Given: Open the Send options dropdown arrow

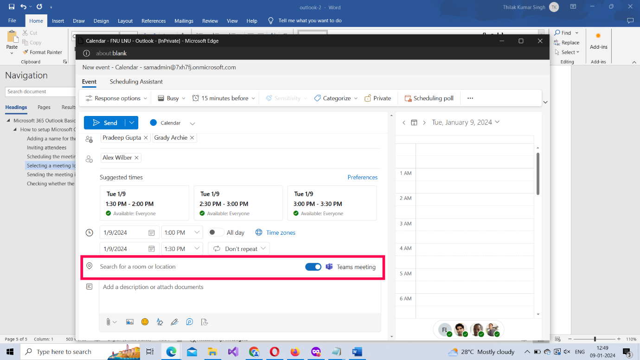Looking at the screenshot, I should [132, 123].
